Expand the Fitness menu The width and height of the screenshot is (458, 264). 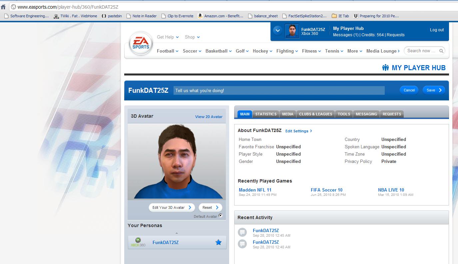pos(311,51)
